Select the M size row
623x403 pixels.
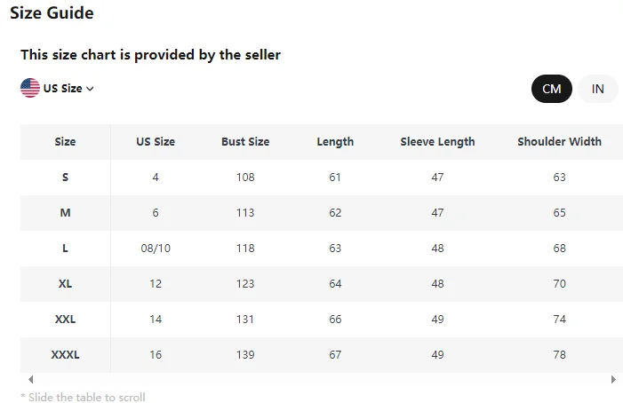[65, 213]
